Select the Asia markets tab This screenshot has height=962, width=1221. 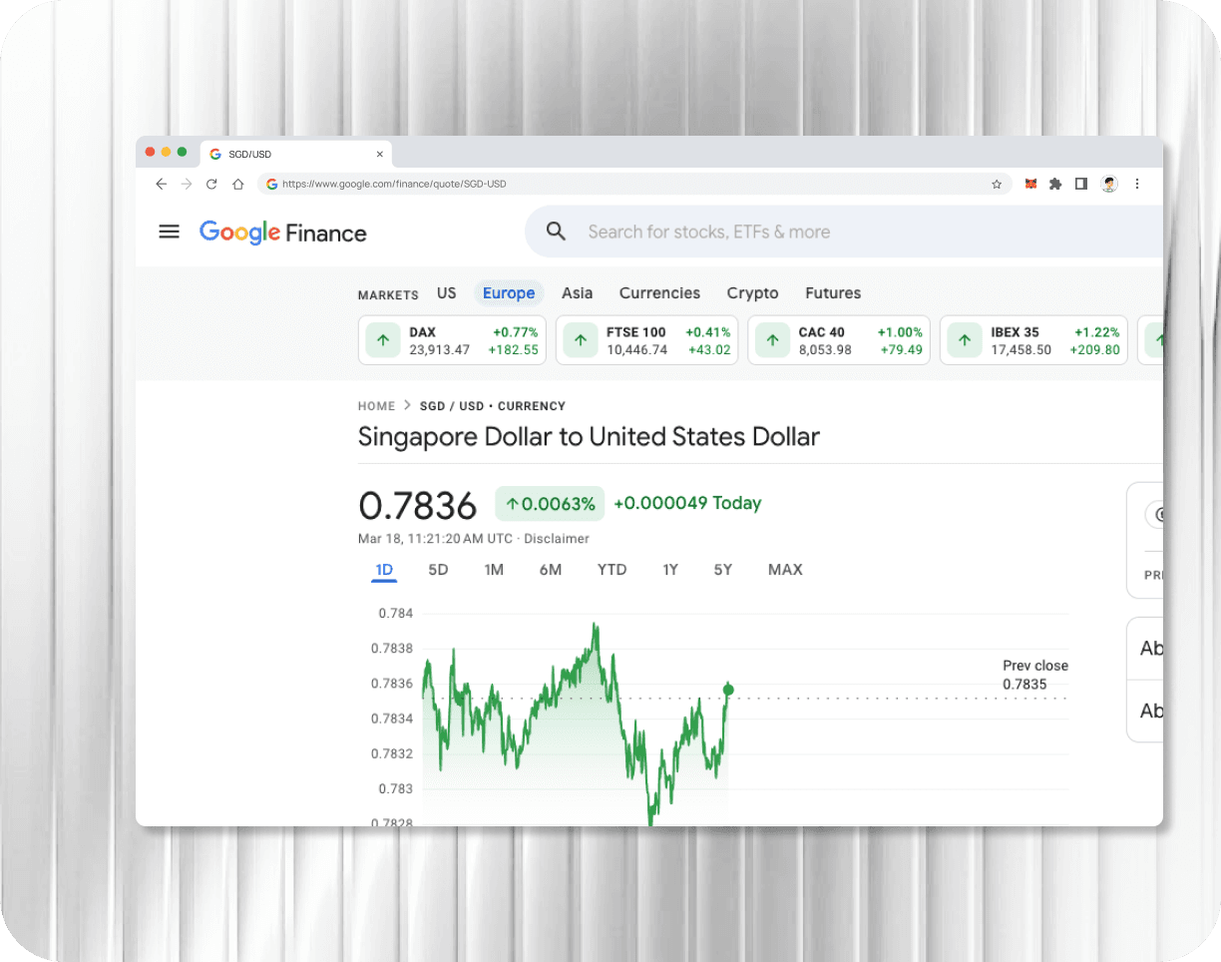[x=577, y=292]
